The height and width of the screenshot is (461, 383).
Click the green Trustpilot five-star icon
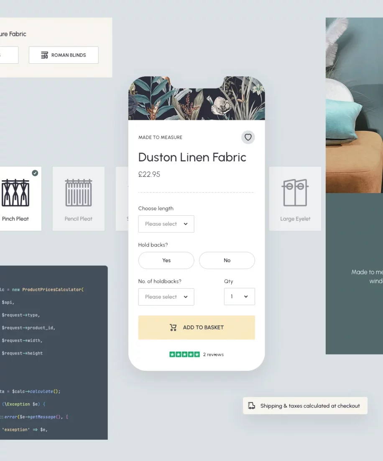(184, 354)
